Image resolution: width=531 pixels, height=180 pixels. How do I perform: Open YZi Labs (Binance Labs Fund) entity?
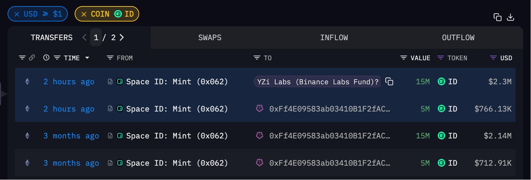pos(317,82)
